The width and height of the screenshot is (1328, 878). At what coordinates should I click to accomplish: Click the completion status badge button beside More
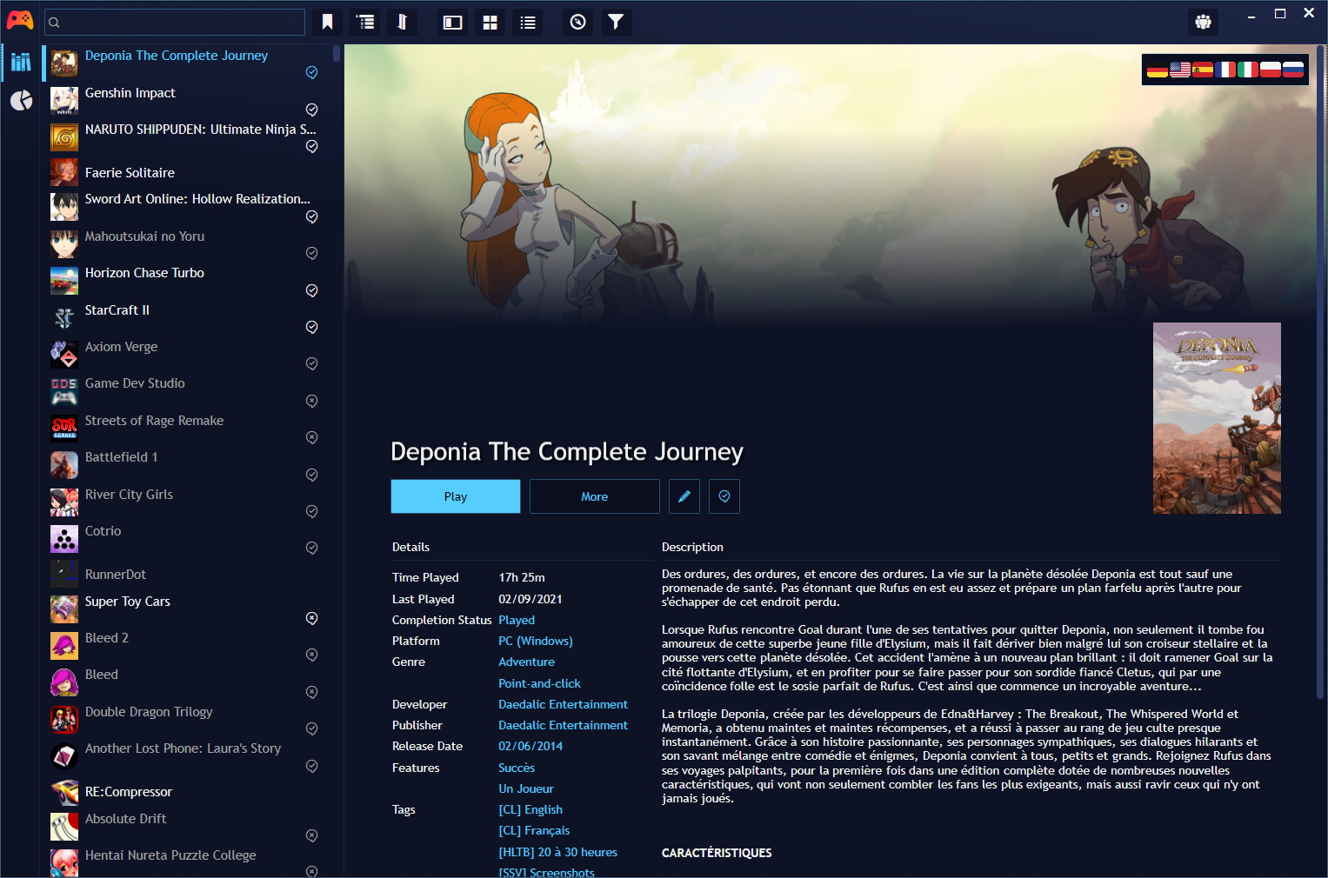[724, 496]
